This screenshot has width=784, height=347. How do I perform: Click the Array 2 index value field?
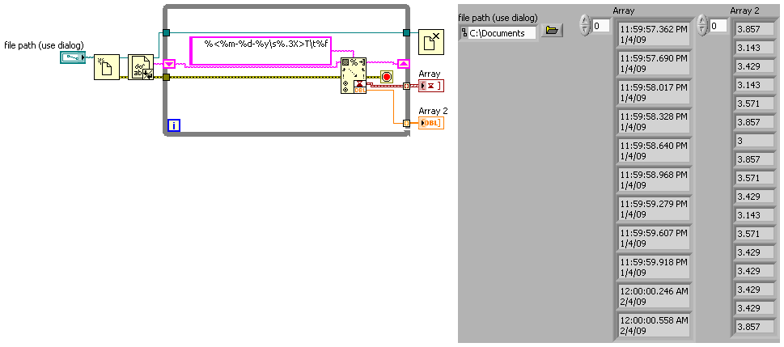pos(718,26)
